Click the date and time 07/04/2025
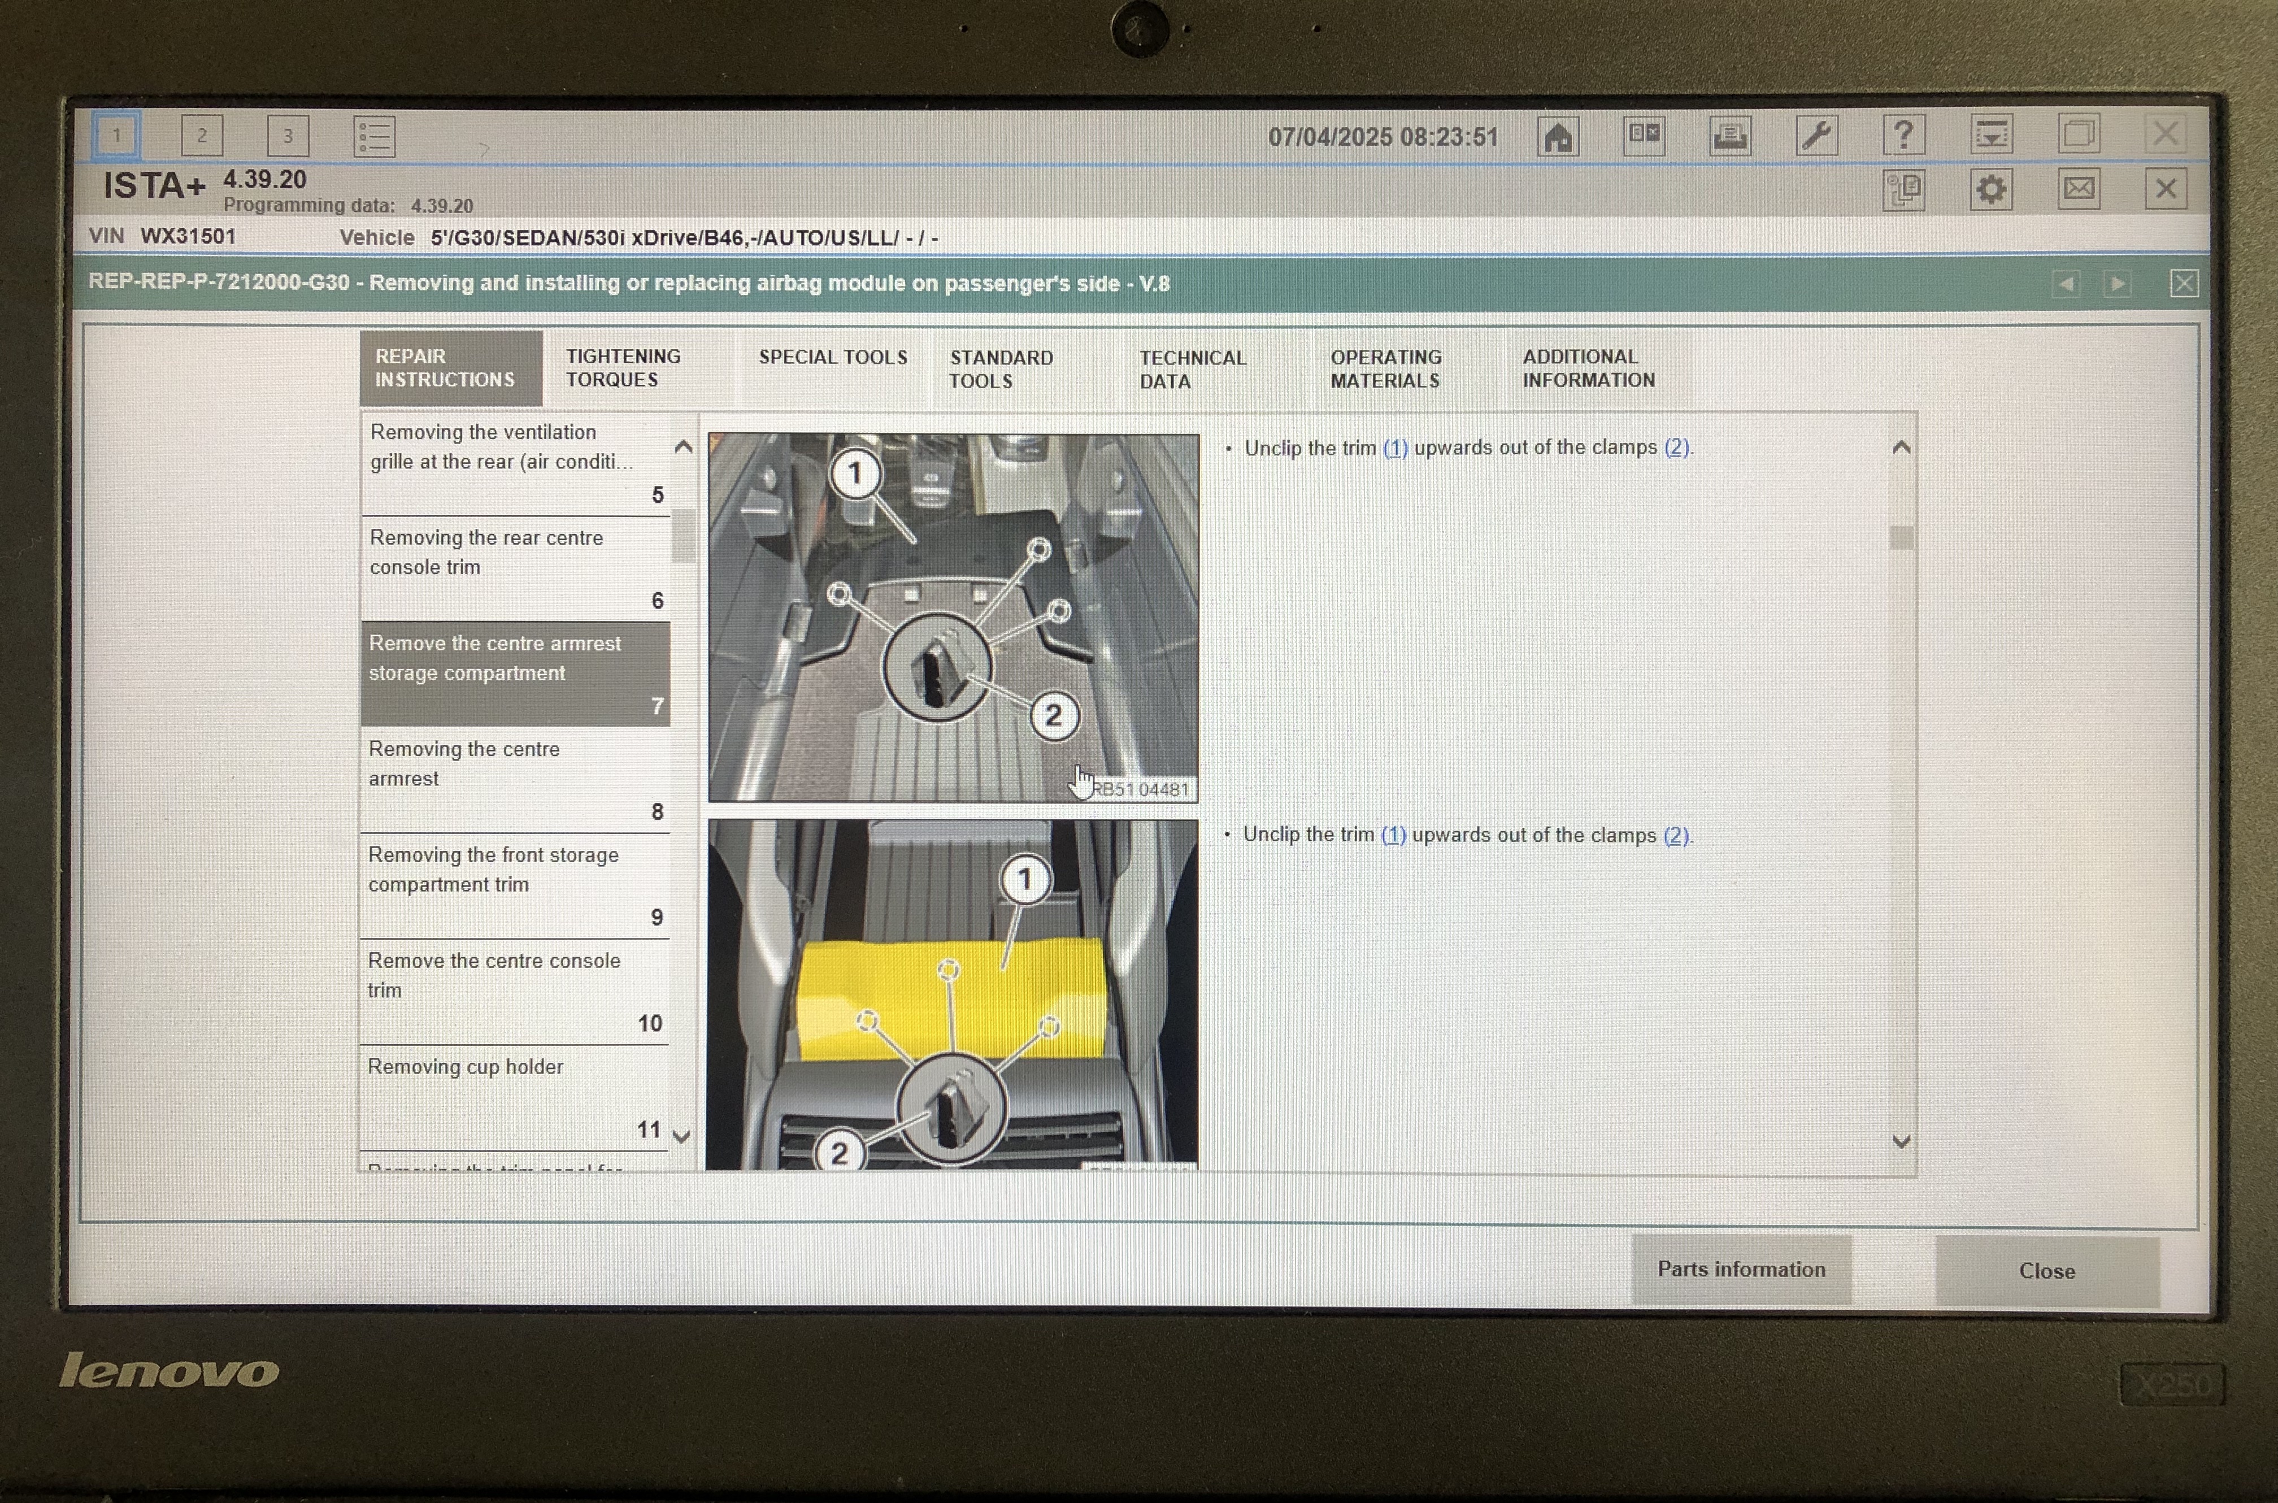This screenshot has width=2278, height=1503. 1383,137
